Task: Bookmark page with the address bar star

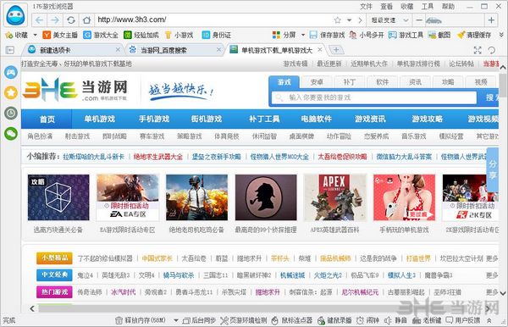Action: pyautogui.click(x=337, y=20)
